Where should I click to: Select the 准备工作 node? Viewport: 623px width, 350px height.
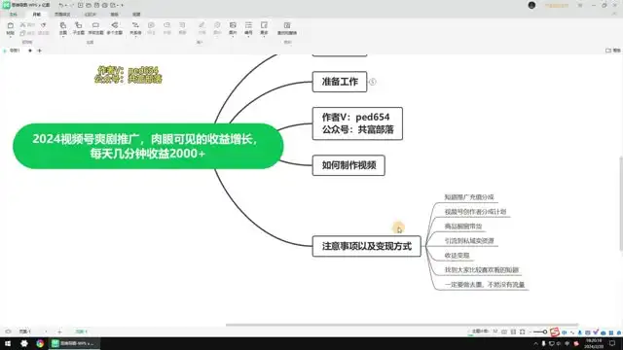pos(340,82)
